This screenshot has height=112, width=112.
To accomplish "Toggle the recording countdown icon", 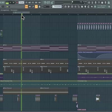I will pos(33,3).
